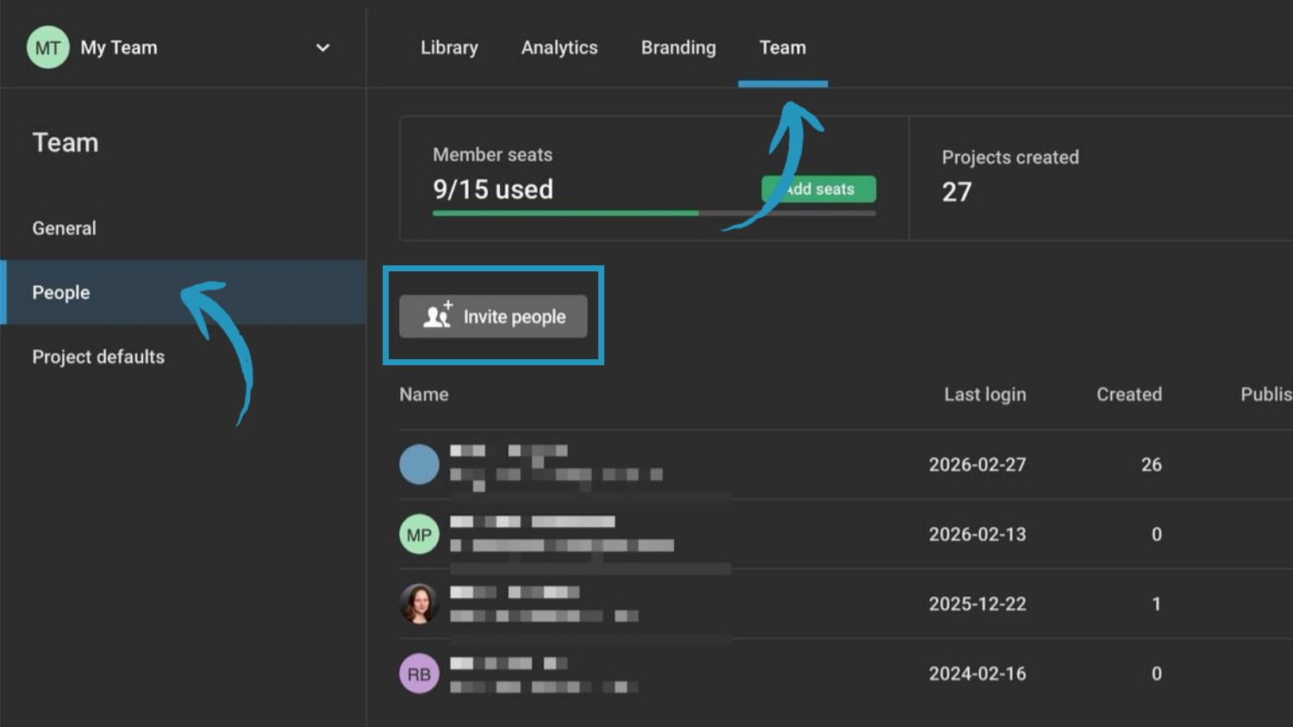Select the Team tab

pos(782,47)
